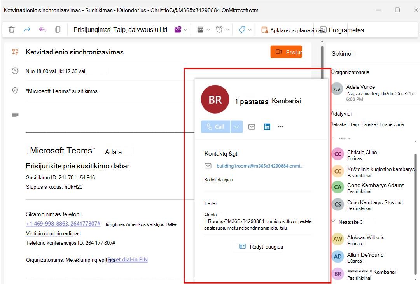Screen dimensions: 420x284
Task: Click the categorize tag icon
Action: [242, 30]
